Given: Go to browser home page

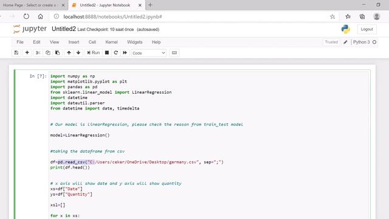Looking at the screenshot, I should click(41, 16).
